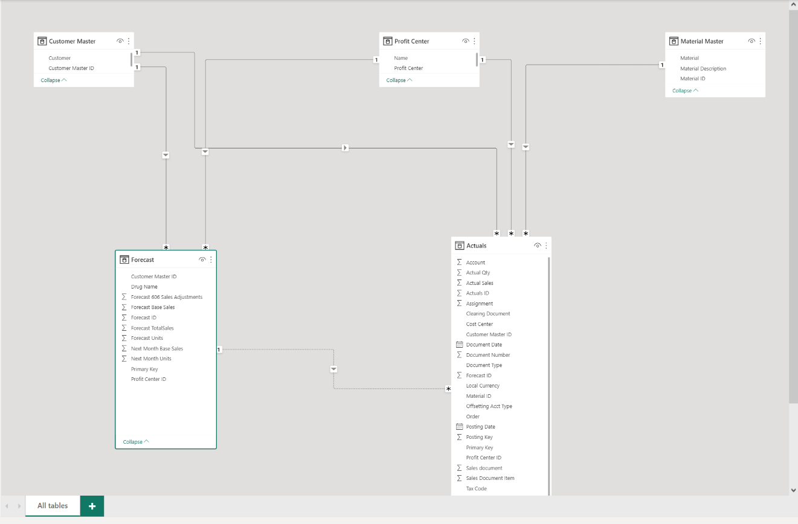Click the Material Master table icon

pos(674,41)
